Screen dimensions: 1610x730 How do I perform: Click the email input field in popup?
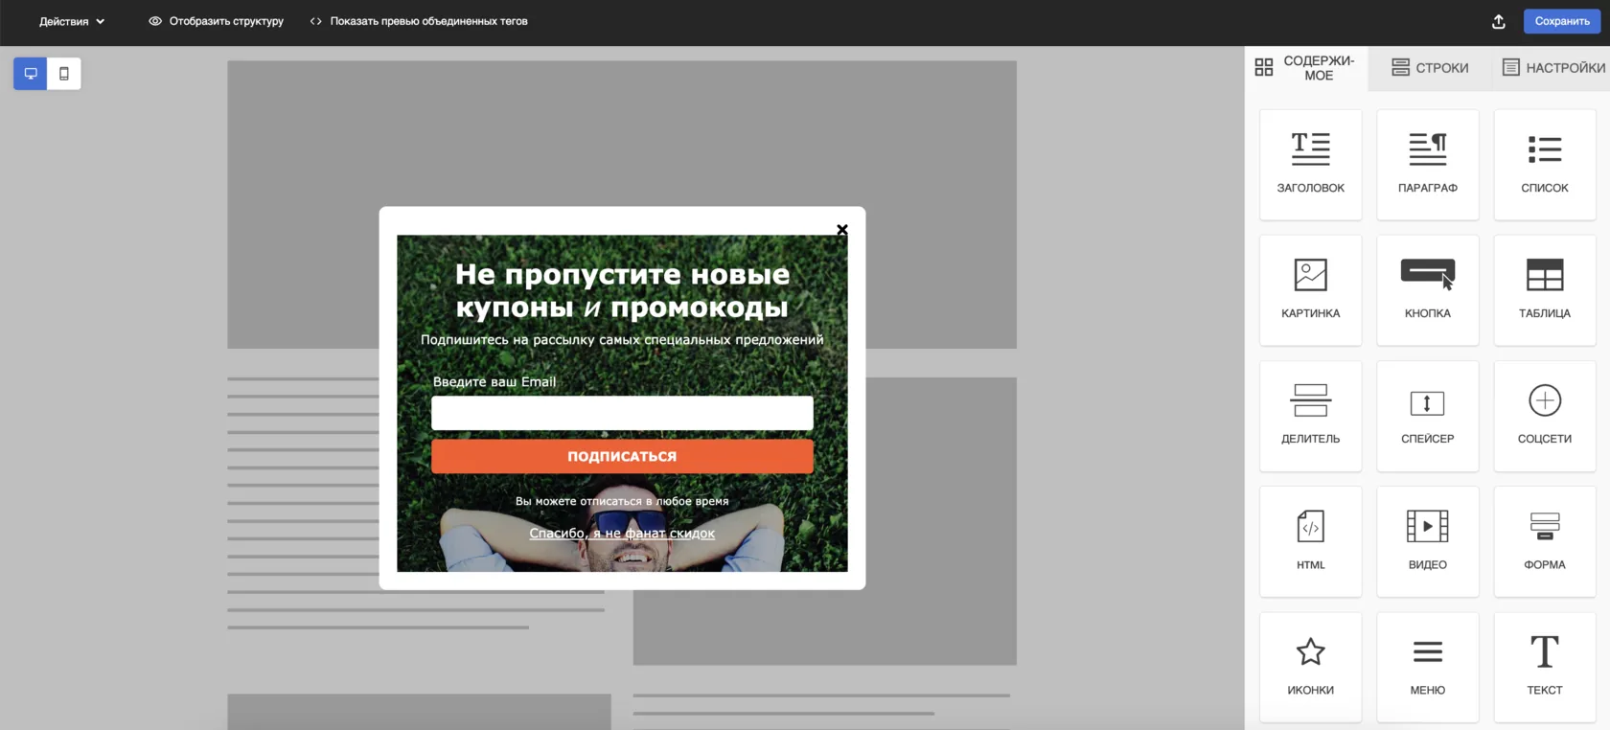coord(622,413)
